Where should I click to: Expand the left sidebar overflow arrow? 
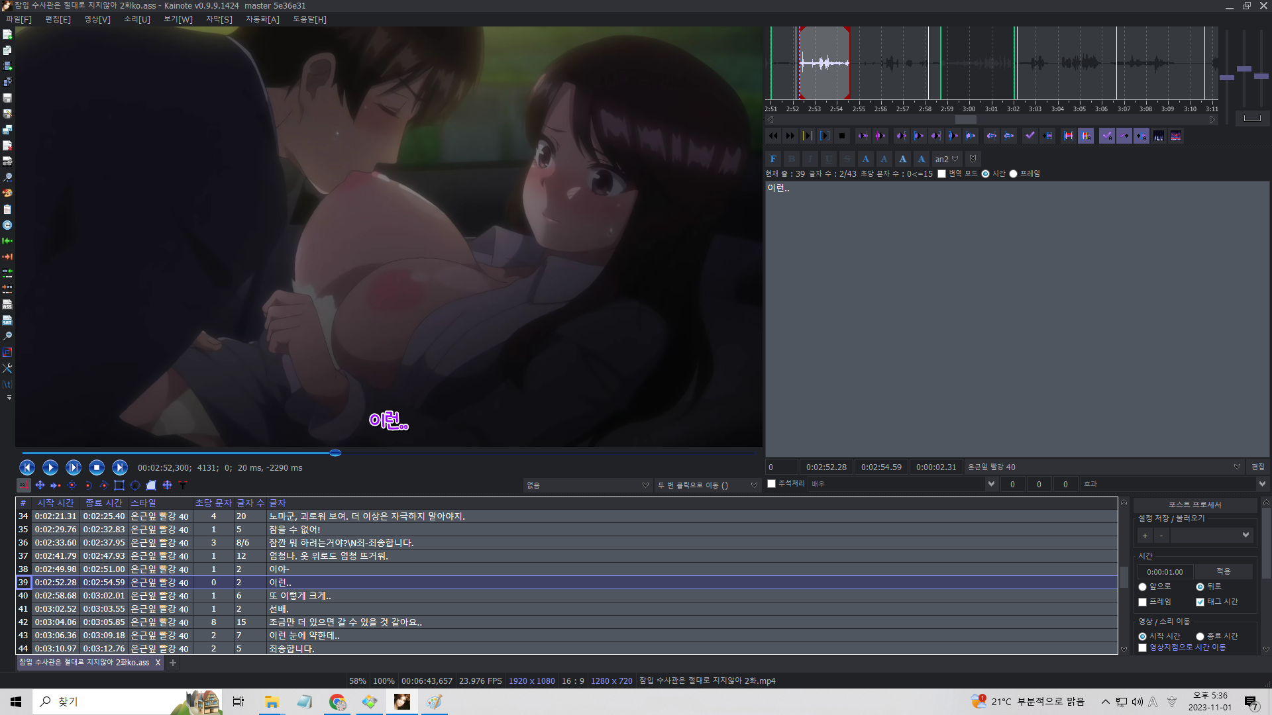9,398
